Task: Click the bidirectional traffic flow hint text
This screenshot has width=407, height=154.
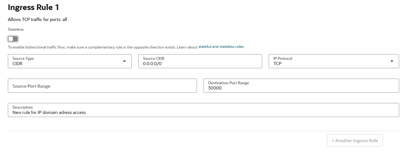Action: pyautogui.click(x=103, y=47)
